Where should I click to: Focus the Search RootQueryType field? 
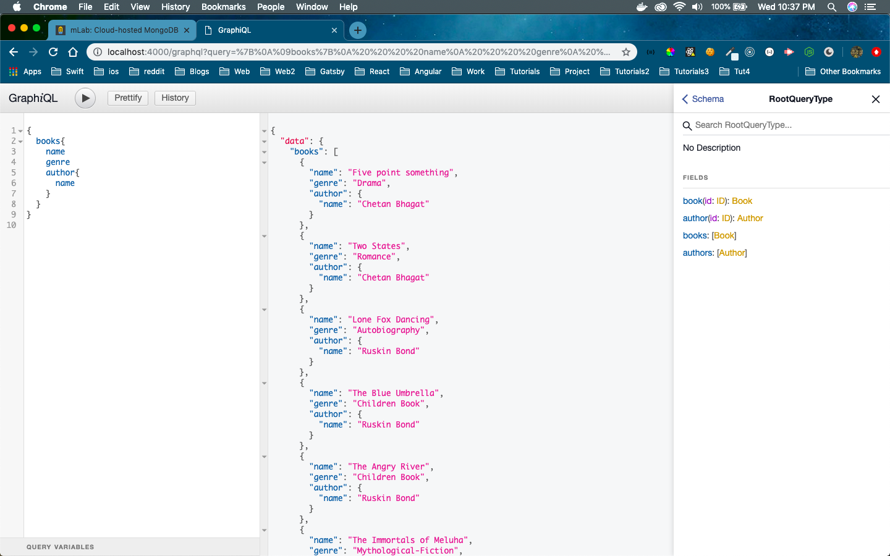point(785,125)
